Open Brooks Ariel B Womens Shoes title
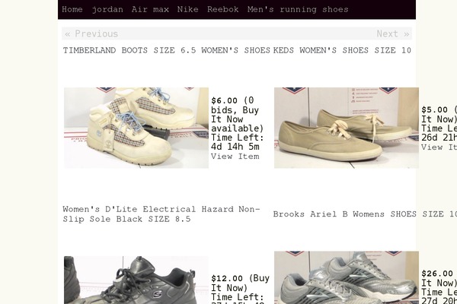Screen dimensions: 457x304 click(x=365, y=214)
